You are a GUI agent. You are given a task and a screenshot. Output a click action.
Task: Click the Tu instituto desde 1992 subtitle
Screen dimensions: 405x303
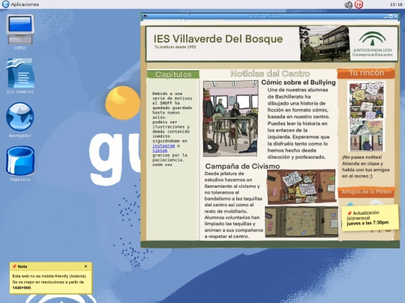pos(175,47)
